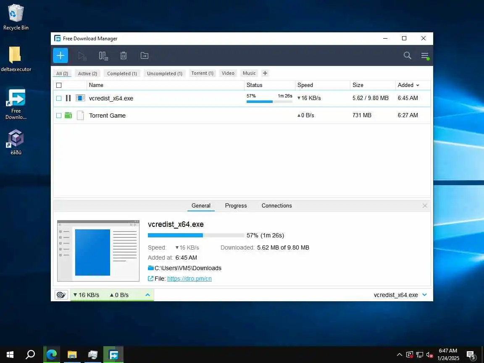The width and height of the screenshot is (484, 363).
Task: Toggle snail mode speed limiter
Action: 61,295
